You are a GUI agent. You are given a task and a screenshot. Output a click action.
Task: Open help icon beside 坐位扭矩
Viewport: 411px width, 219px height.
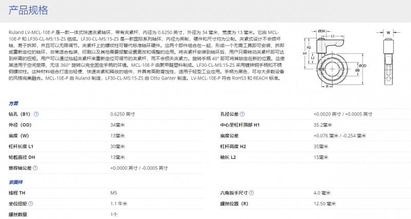click(31, 204)
